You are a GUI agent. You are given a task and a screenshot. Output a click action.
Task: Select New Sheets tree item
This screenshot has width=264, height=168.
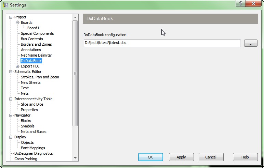(x=31, y=82)
